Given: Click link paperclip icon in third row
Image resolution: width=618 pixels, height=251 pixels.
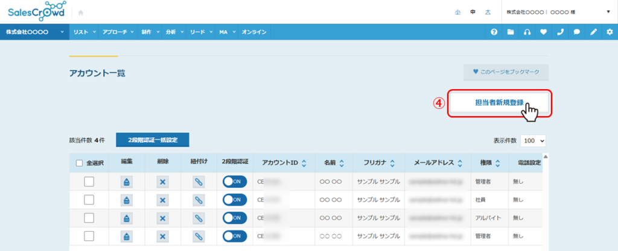Looking at the screenshot, I should [199, 217].
